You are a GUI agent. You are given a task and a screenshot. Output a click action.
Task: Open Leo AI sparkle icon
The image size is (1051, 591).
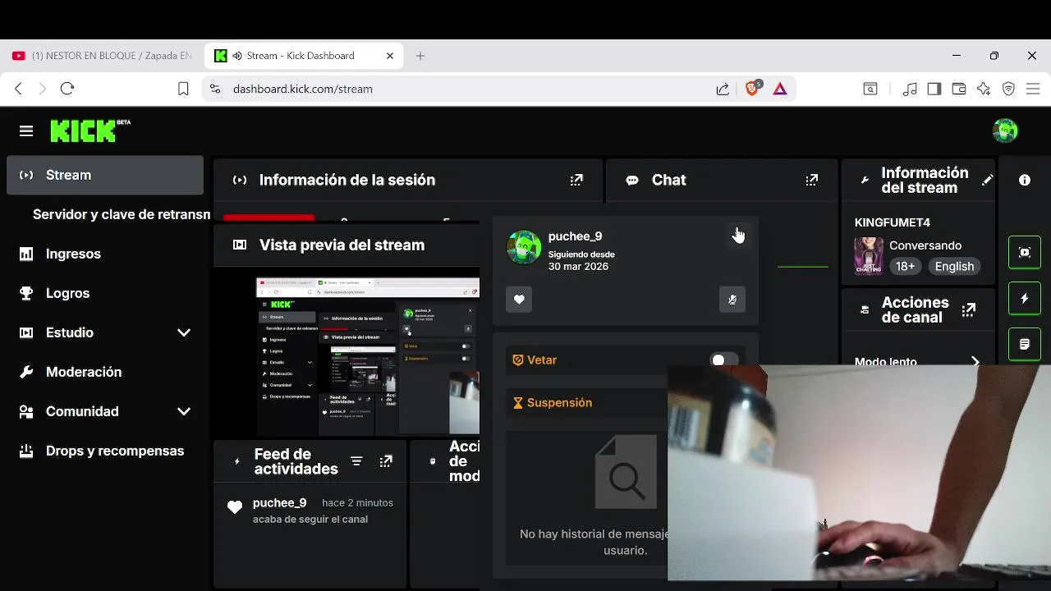pyautogui.click(x=984, y=89)
